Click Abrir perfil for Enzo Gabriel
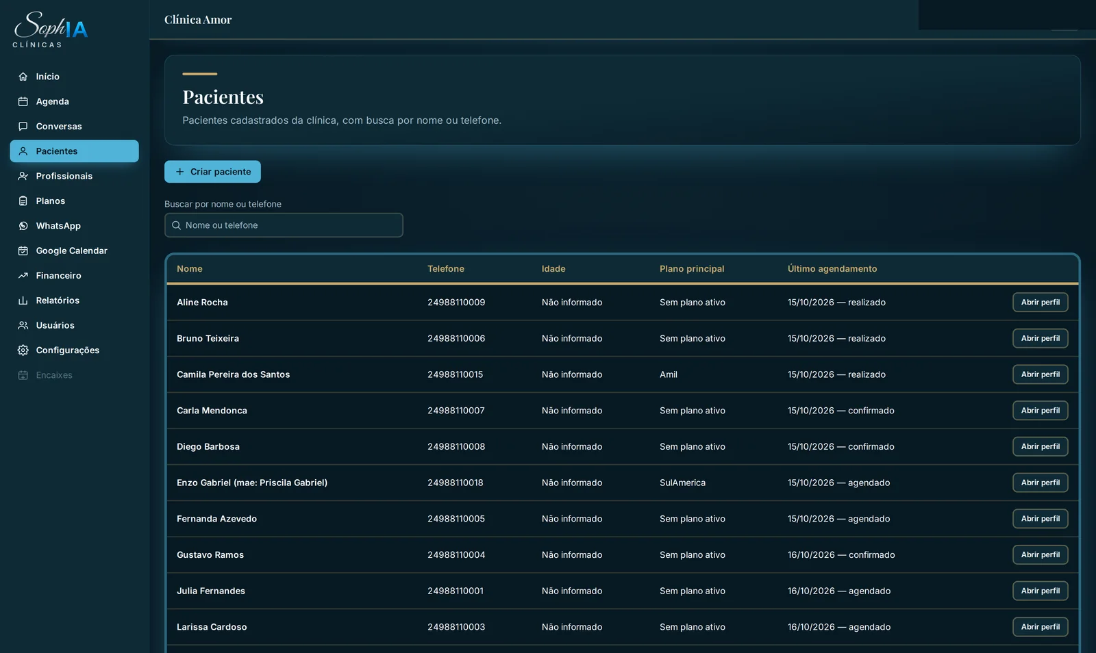 point(1040,483)
